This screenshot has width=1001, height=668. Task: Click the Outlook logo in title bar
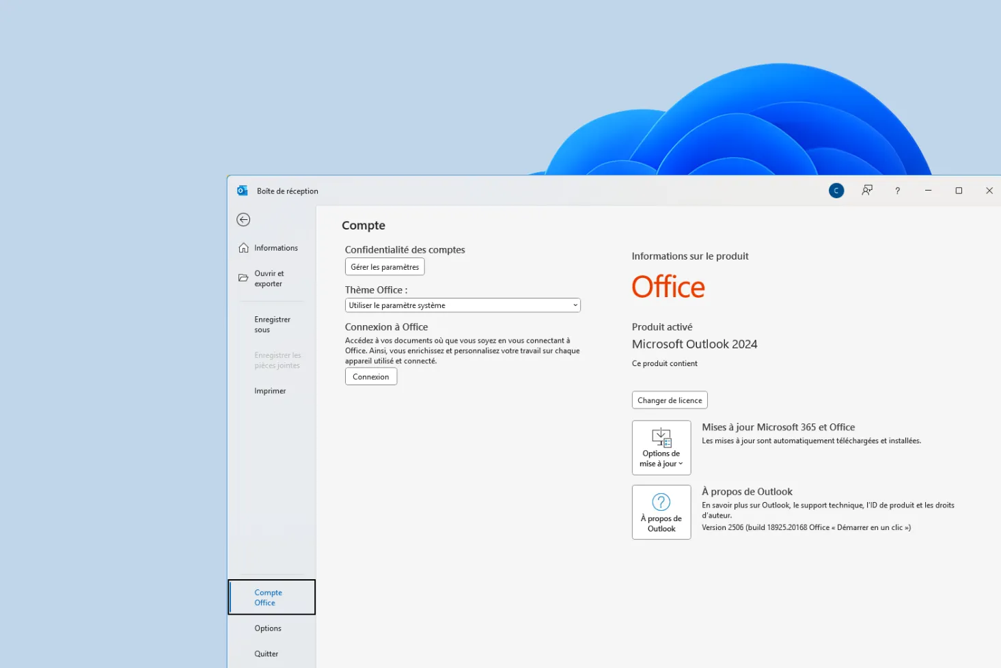243,191
